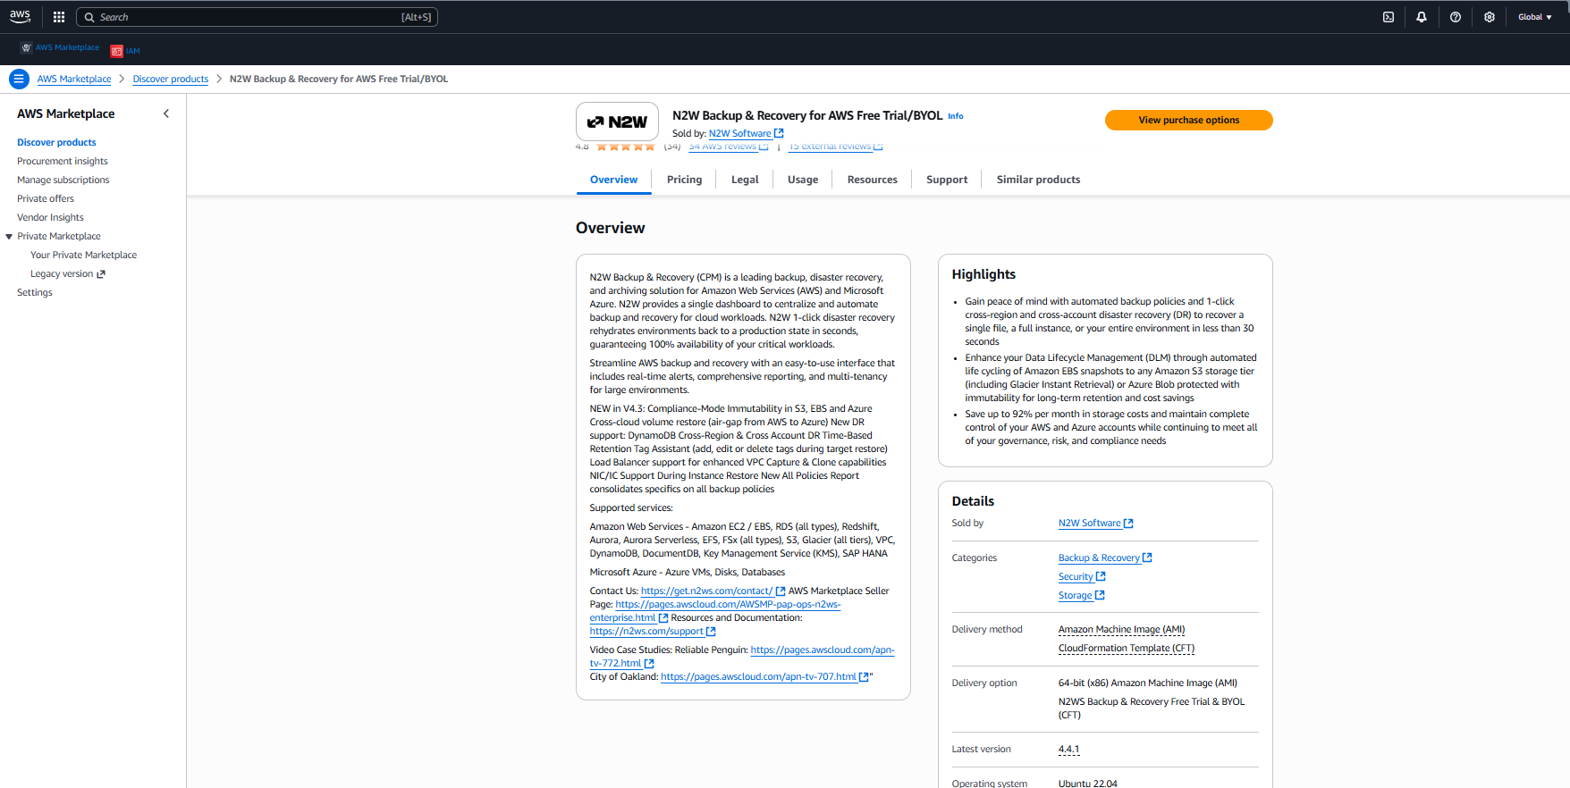The image size is (1570, 788).
Task: Collapse the Private Marketplace tree section
Action: pyautogui.click(x=9, y=237)
